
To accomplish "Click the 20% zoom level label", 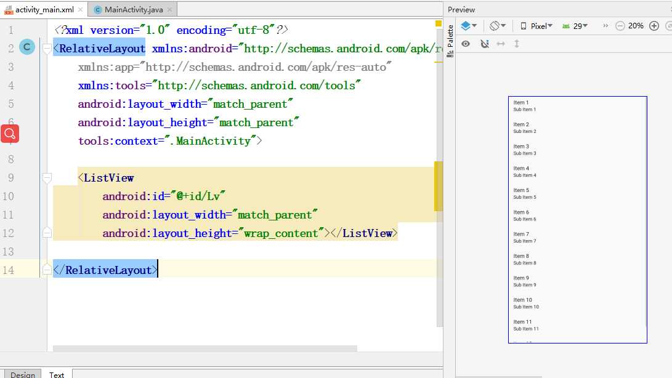I will click(x=636, y=26).
